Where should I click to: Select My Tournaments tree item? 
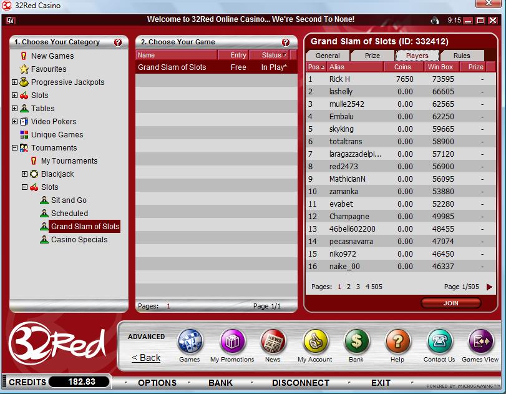pos(69,161)
